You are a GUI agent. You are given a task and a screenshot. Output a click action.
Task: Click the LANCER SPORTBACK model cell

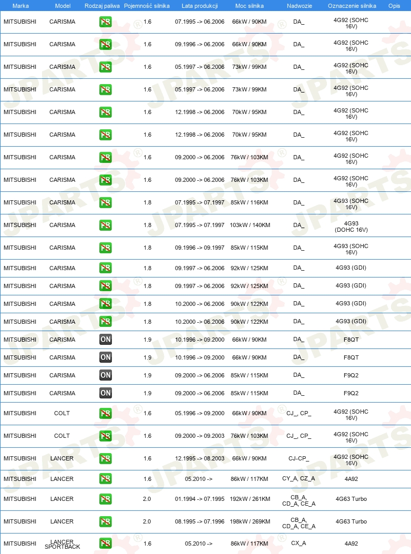[62, 544]
